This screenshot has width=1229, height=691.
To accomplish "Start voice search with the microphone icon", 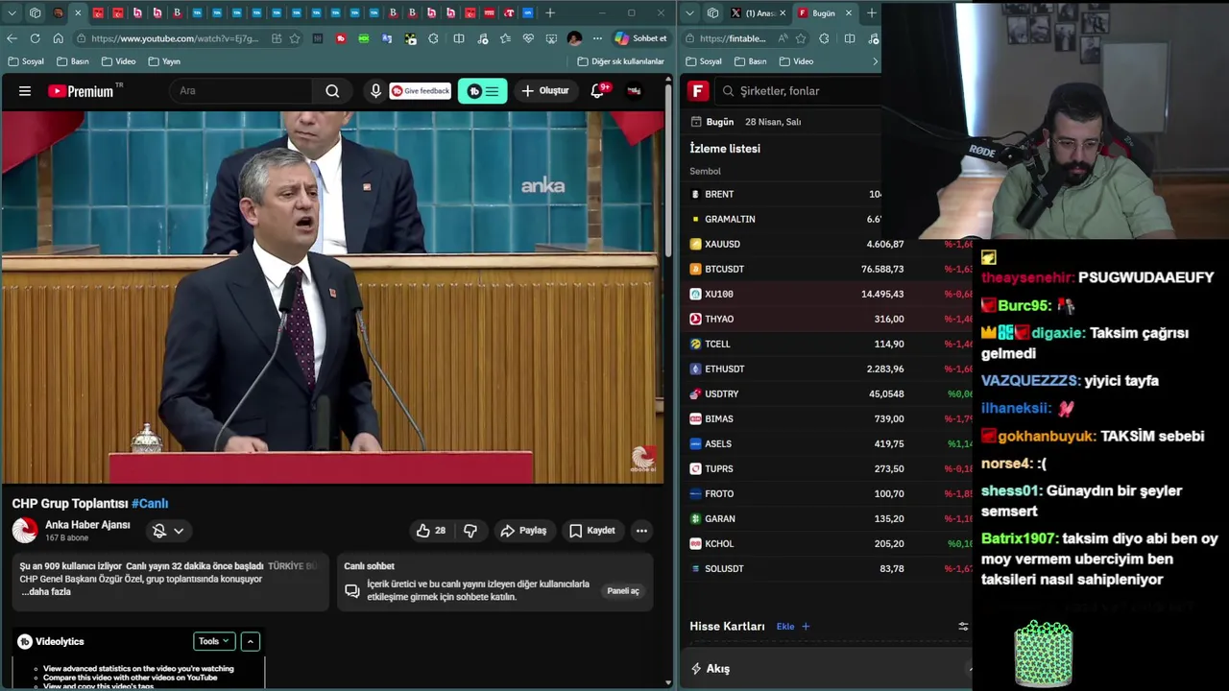I will point(375,91).
